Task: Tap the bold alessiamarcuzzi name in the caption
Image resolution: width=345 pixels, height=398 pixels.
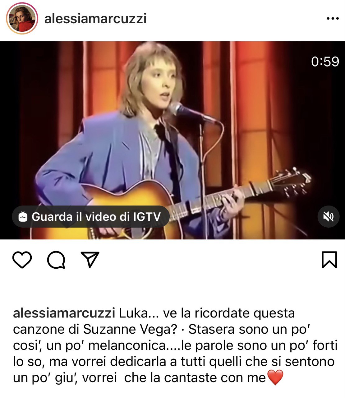Action: tap(64, 313)
